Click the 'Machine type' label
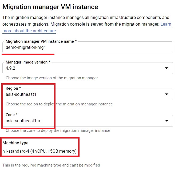Image resolution: width=178 pixels, height=170 pixels. coord(15,143)
